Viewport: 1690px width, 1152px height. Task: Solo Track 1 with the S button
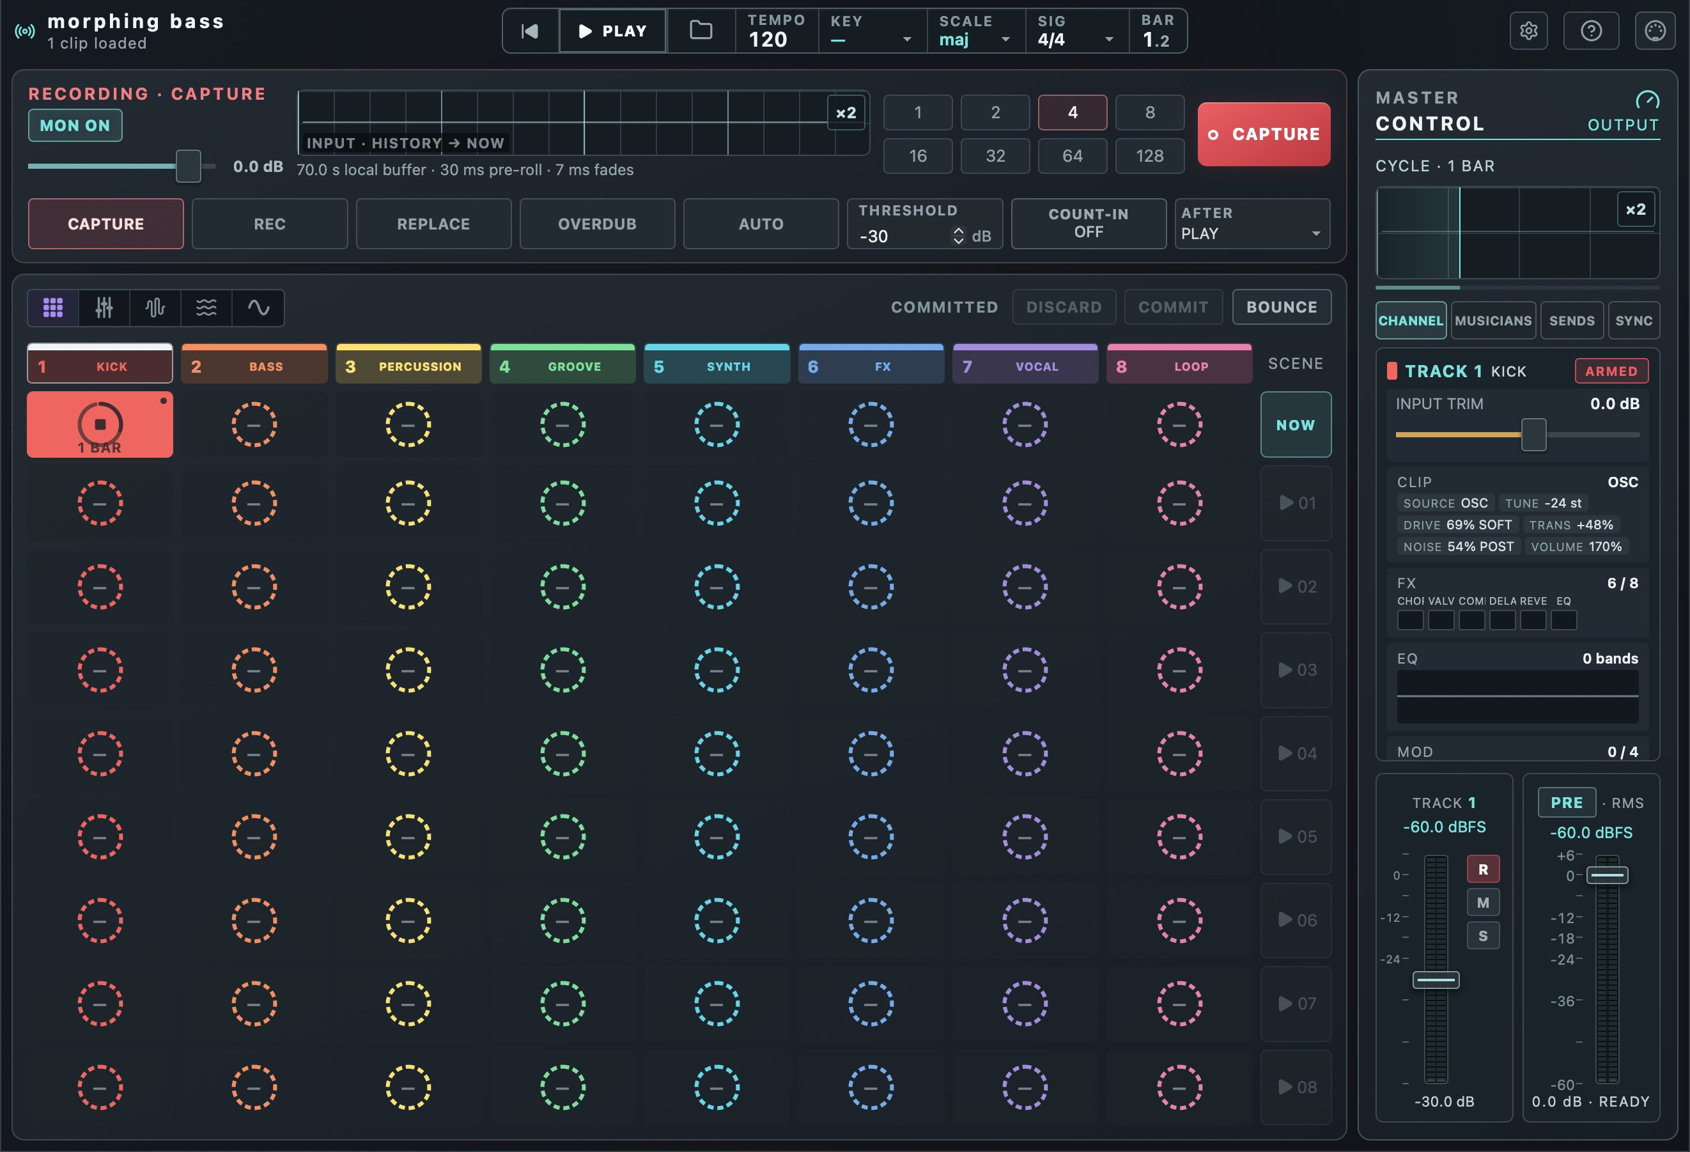tap(1483, 937)
